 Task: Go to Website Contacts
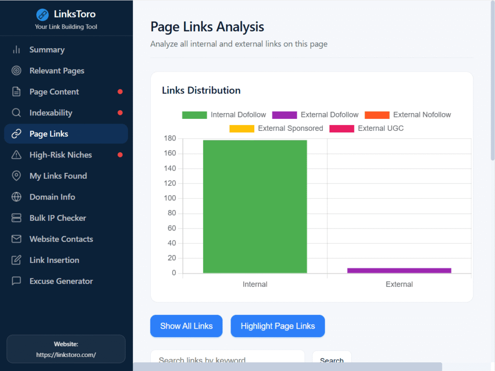[66, 239]
